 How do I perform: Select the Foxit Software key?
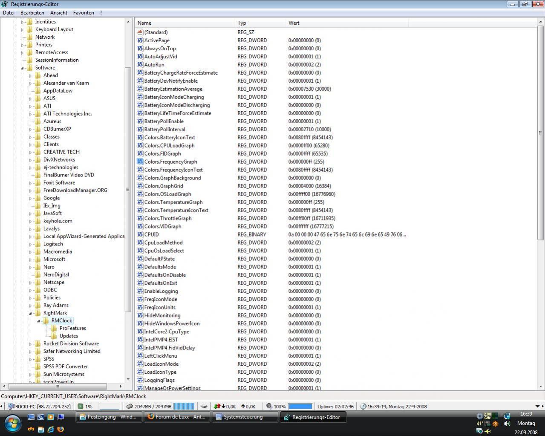[x=59, y=182]
